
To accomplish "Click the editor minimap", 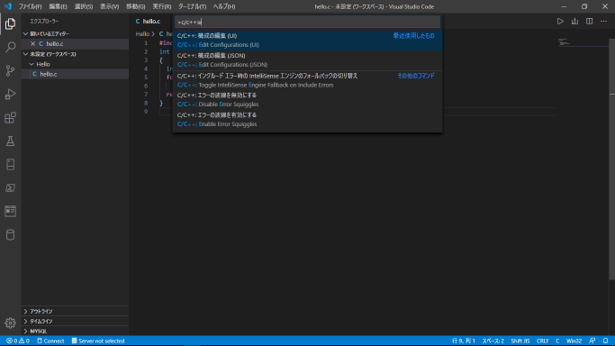I will [583, 42].
